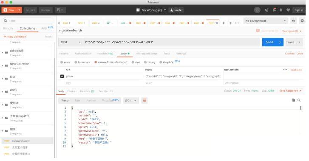Create a New Collection
309x161 pixels.
[x=15, y=37]
